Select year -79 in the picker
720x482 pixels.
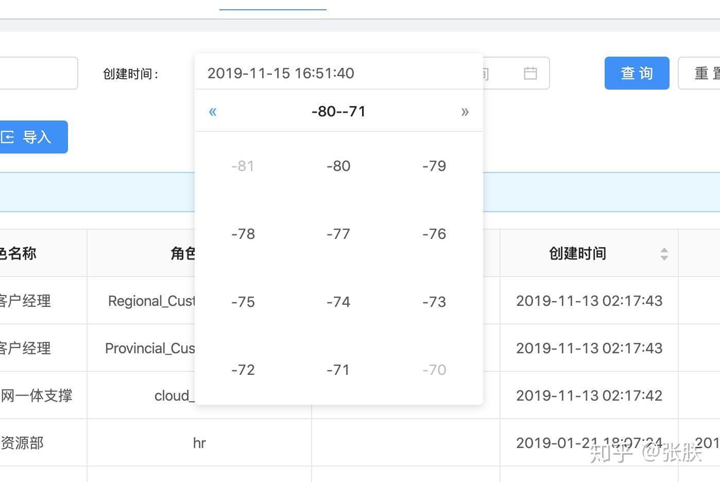434,166
